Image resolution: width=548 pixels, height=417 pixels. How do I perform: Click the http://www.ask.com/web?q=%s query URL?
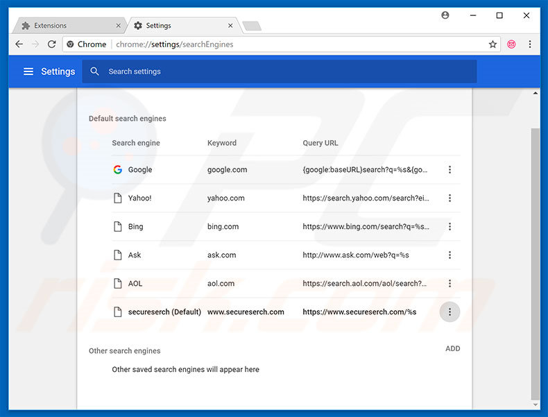356,255
